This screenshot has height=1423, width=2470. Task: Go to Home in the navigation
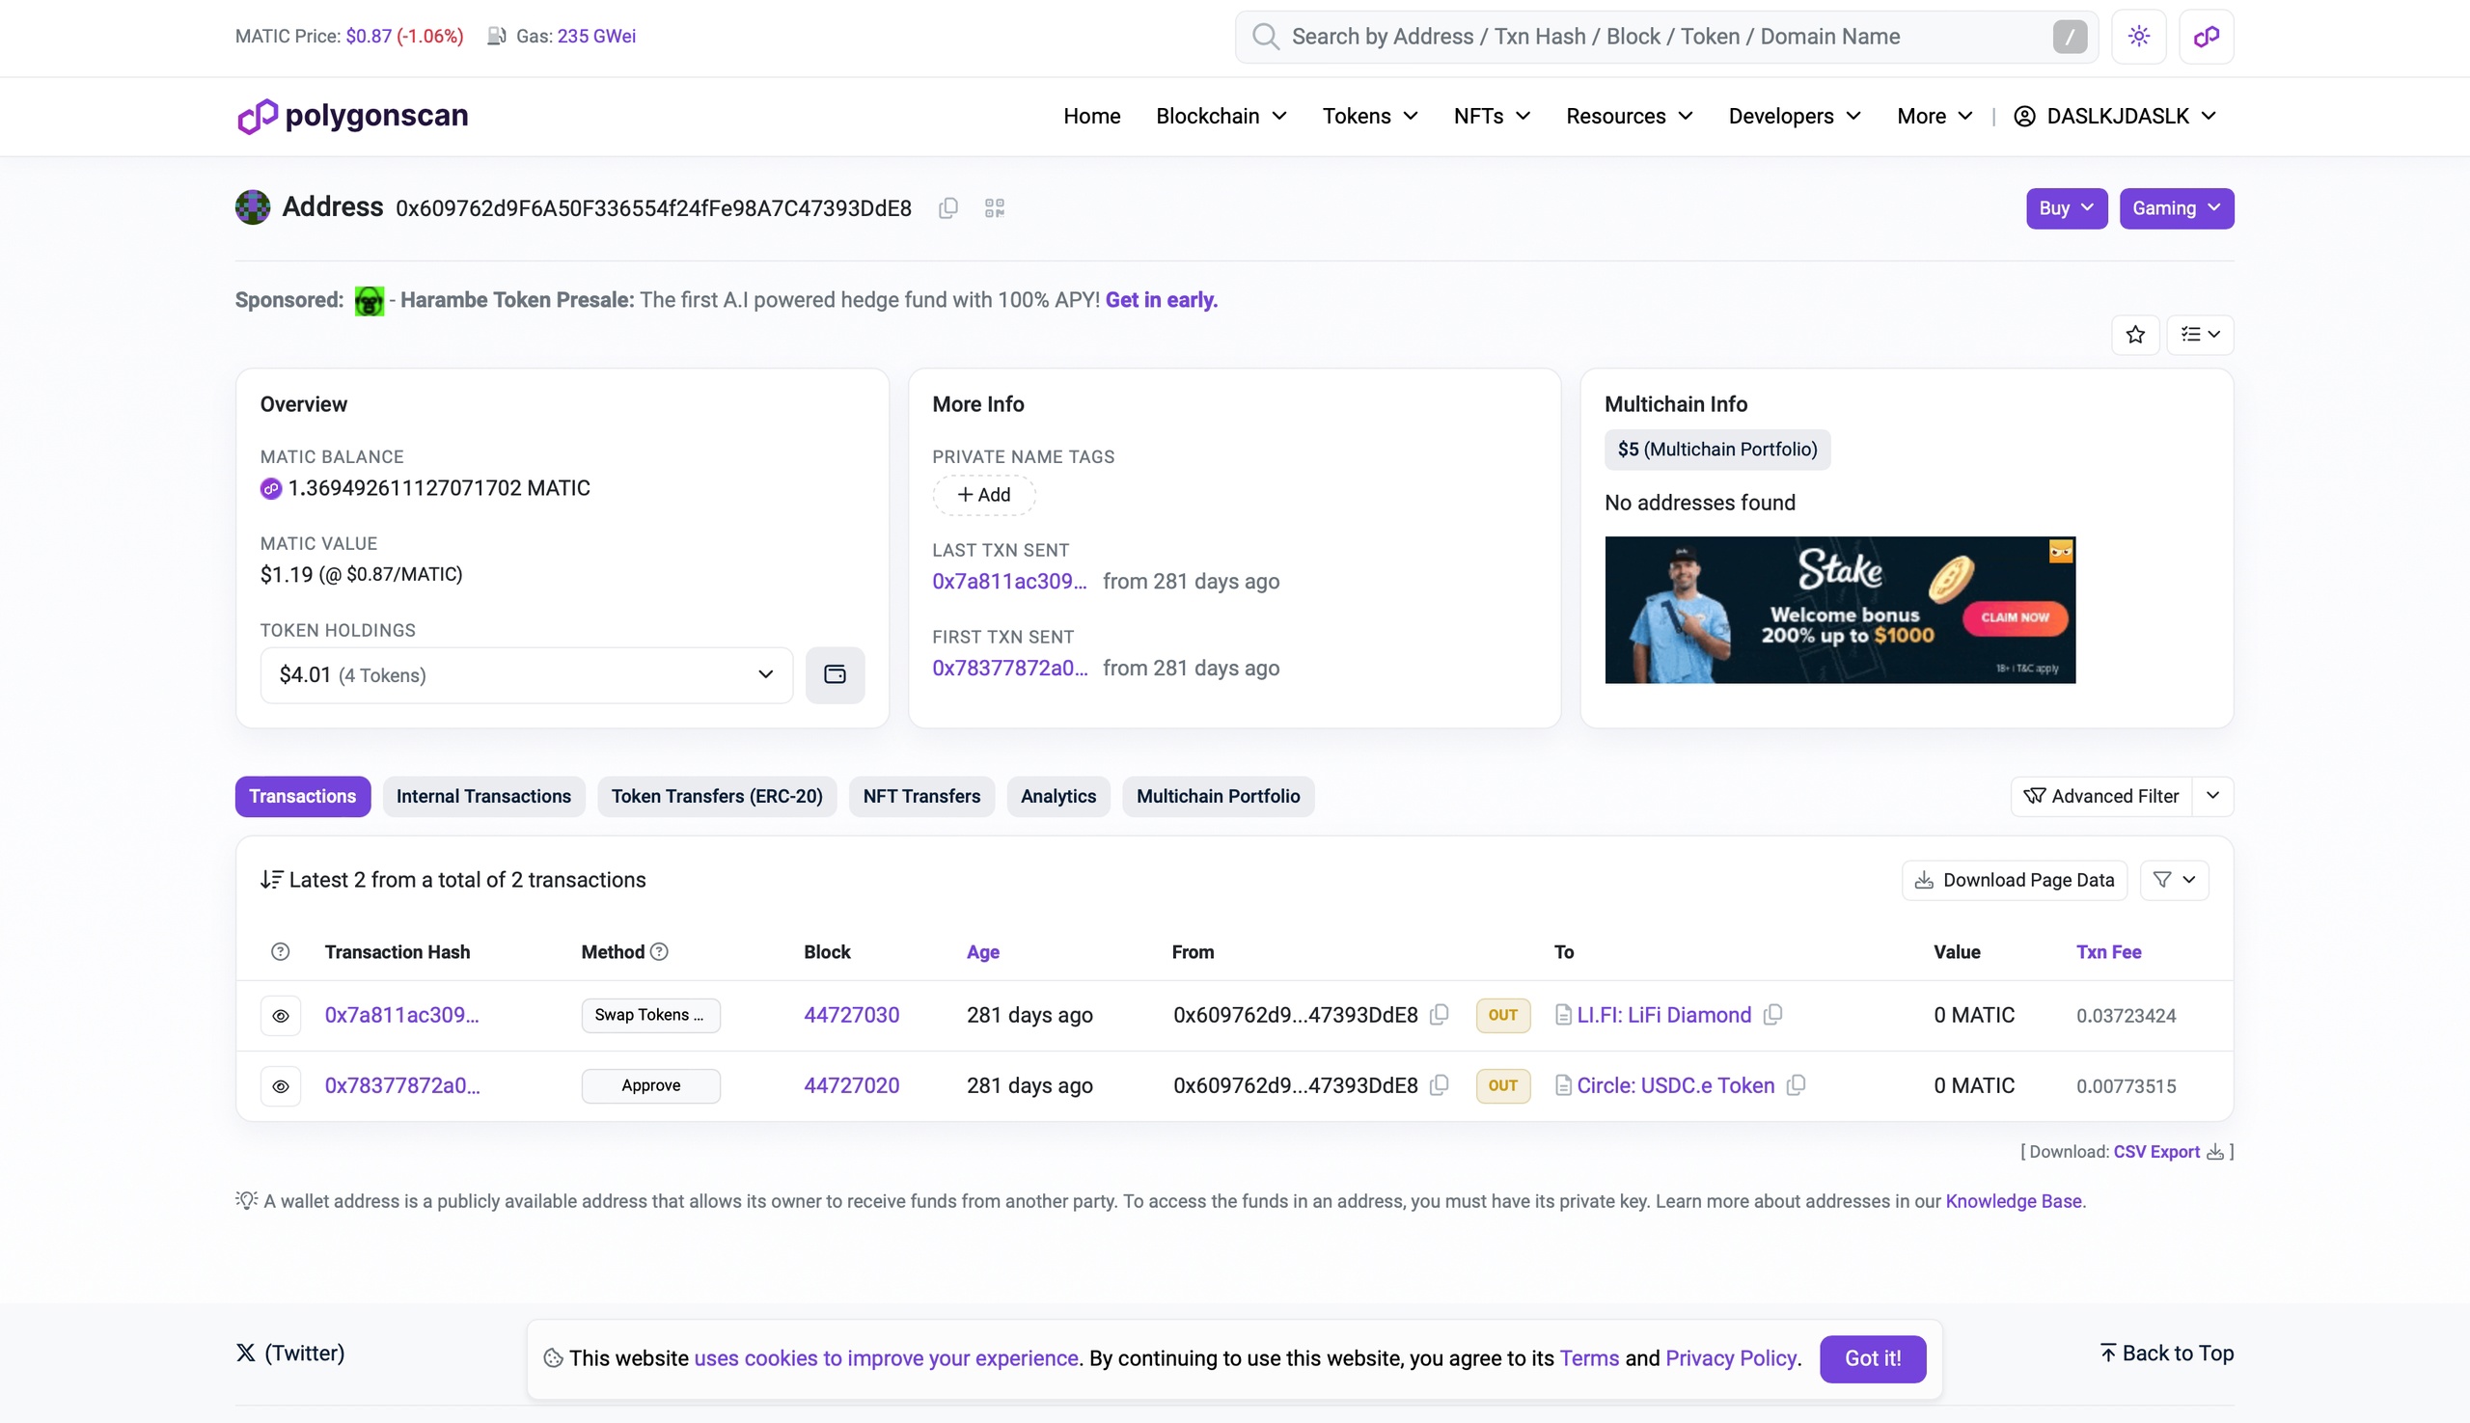coord(1092,116)
